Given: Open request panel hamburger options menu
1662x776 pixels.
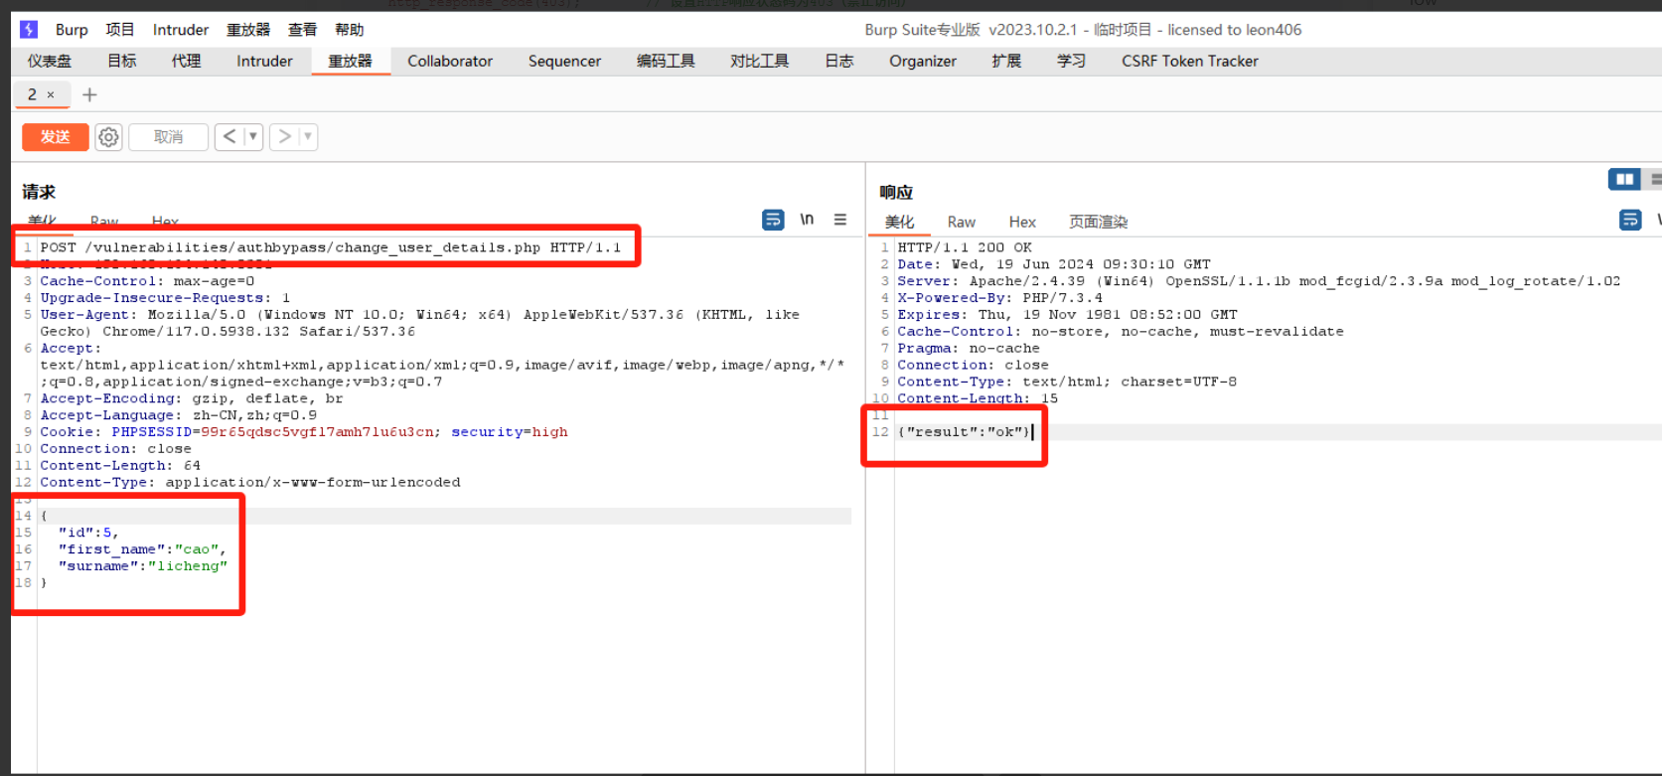Looking at the screenshot, I should pyautogui.click(x=840, y=220).
